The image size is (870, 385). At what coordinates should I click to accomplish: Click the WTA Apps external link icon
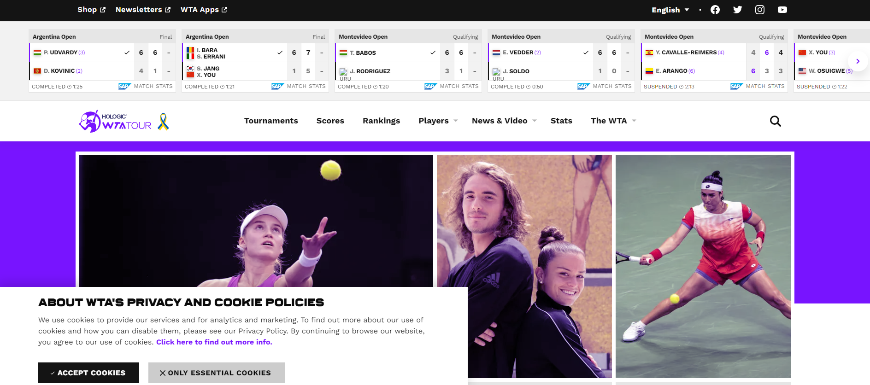click(x=224, y=10)
